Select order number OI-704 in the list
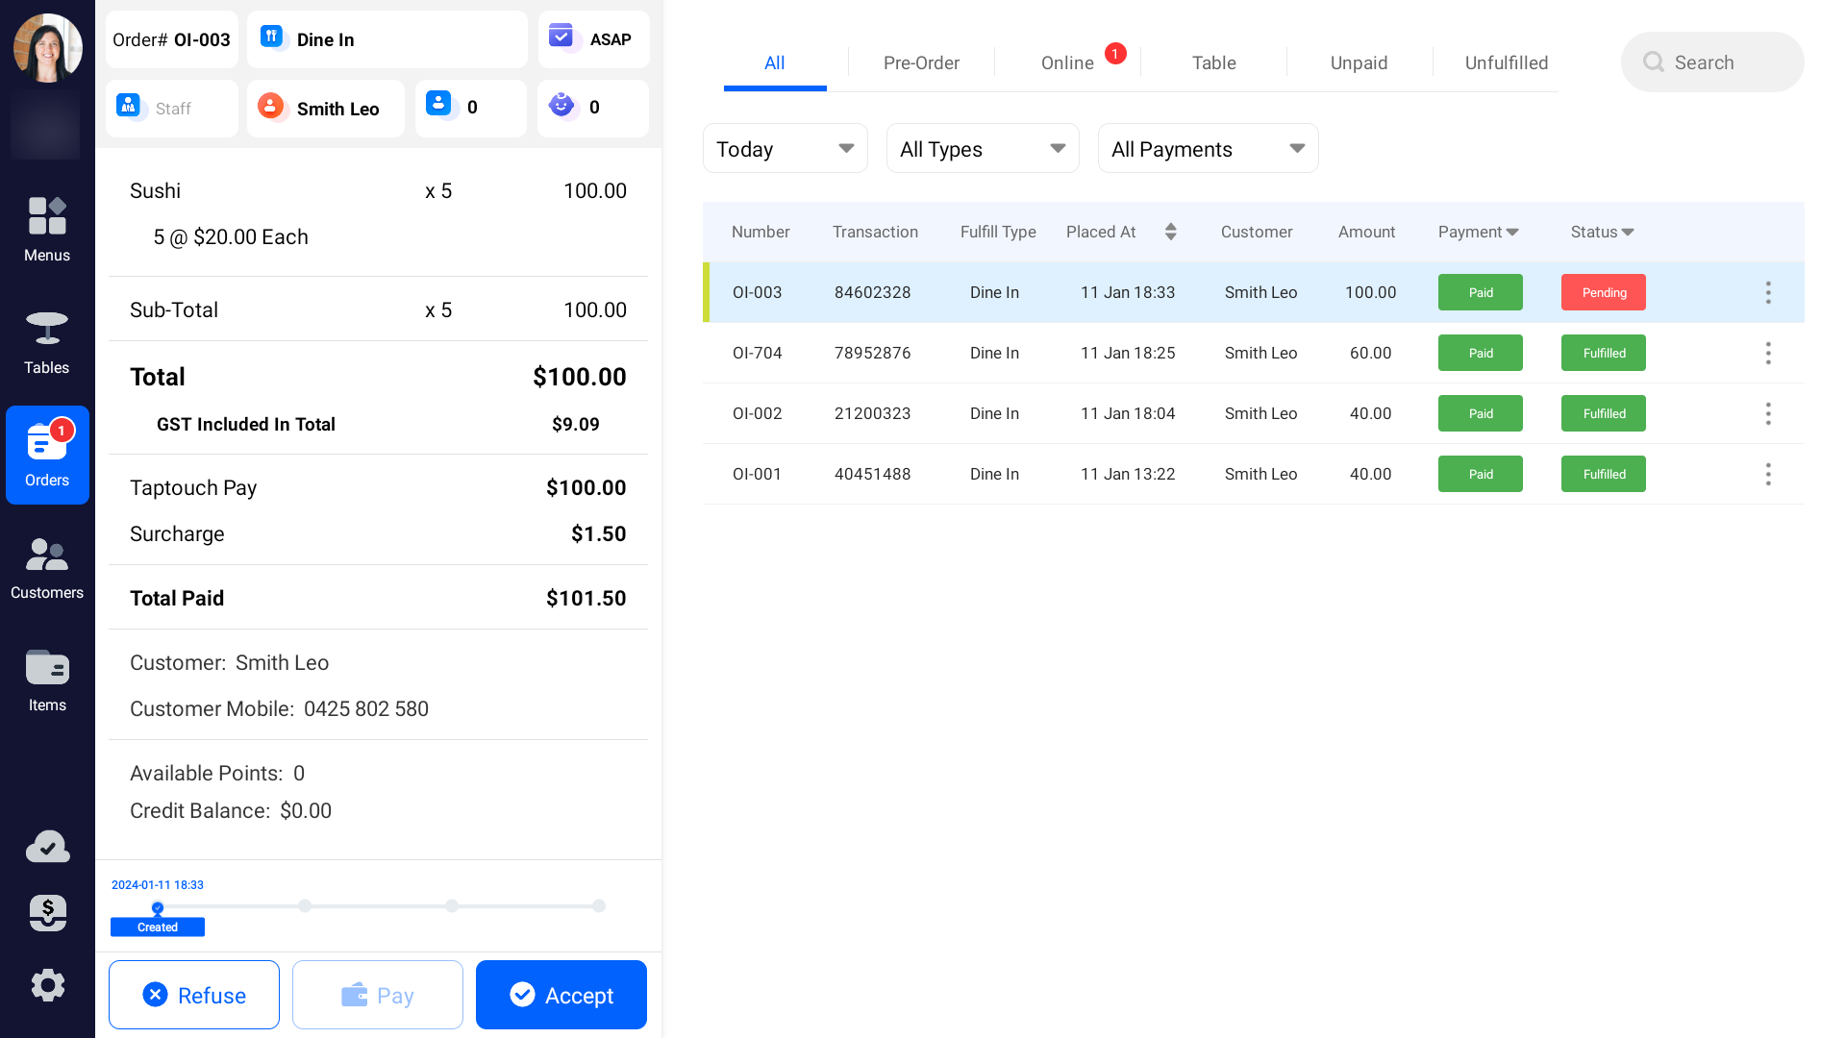The width and height of the screenshot is (1846, 1038). (757, 353)
